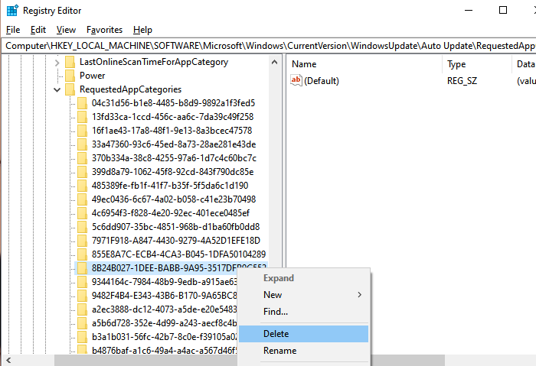Click folder icon of key 49ec0436-6c67-4a02
The image size is (536, 366).
(x=82, y=199)
